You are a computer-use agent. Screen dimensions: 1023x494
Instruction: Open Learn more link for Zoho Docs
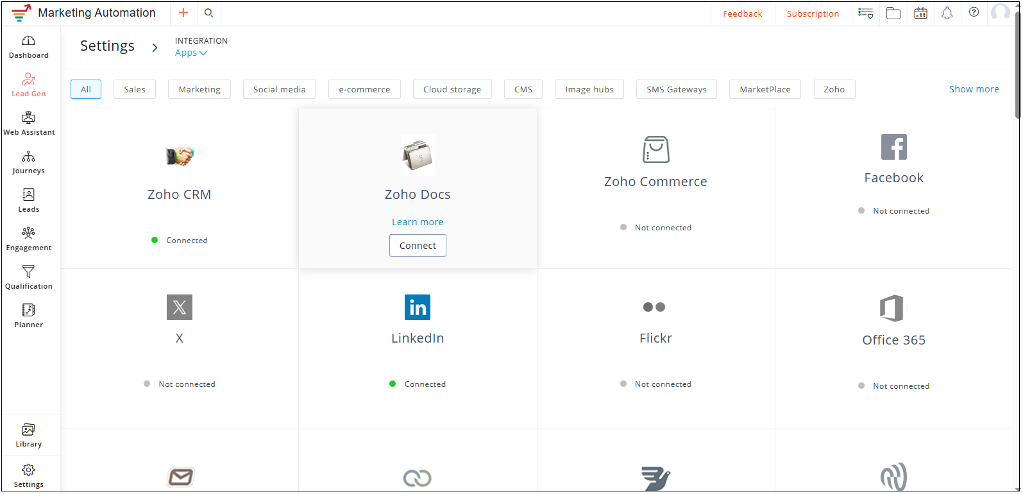[418, 222]
